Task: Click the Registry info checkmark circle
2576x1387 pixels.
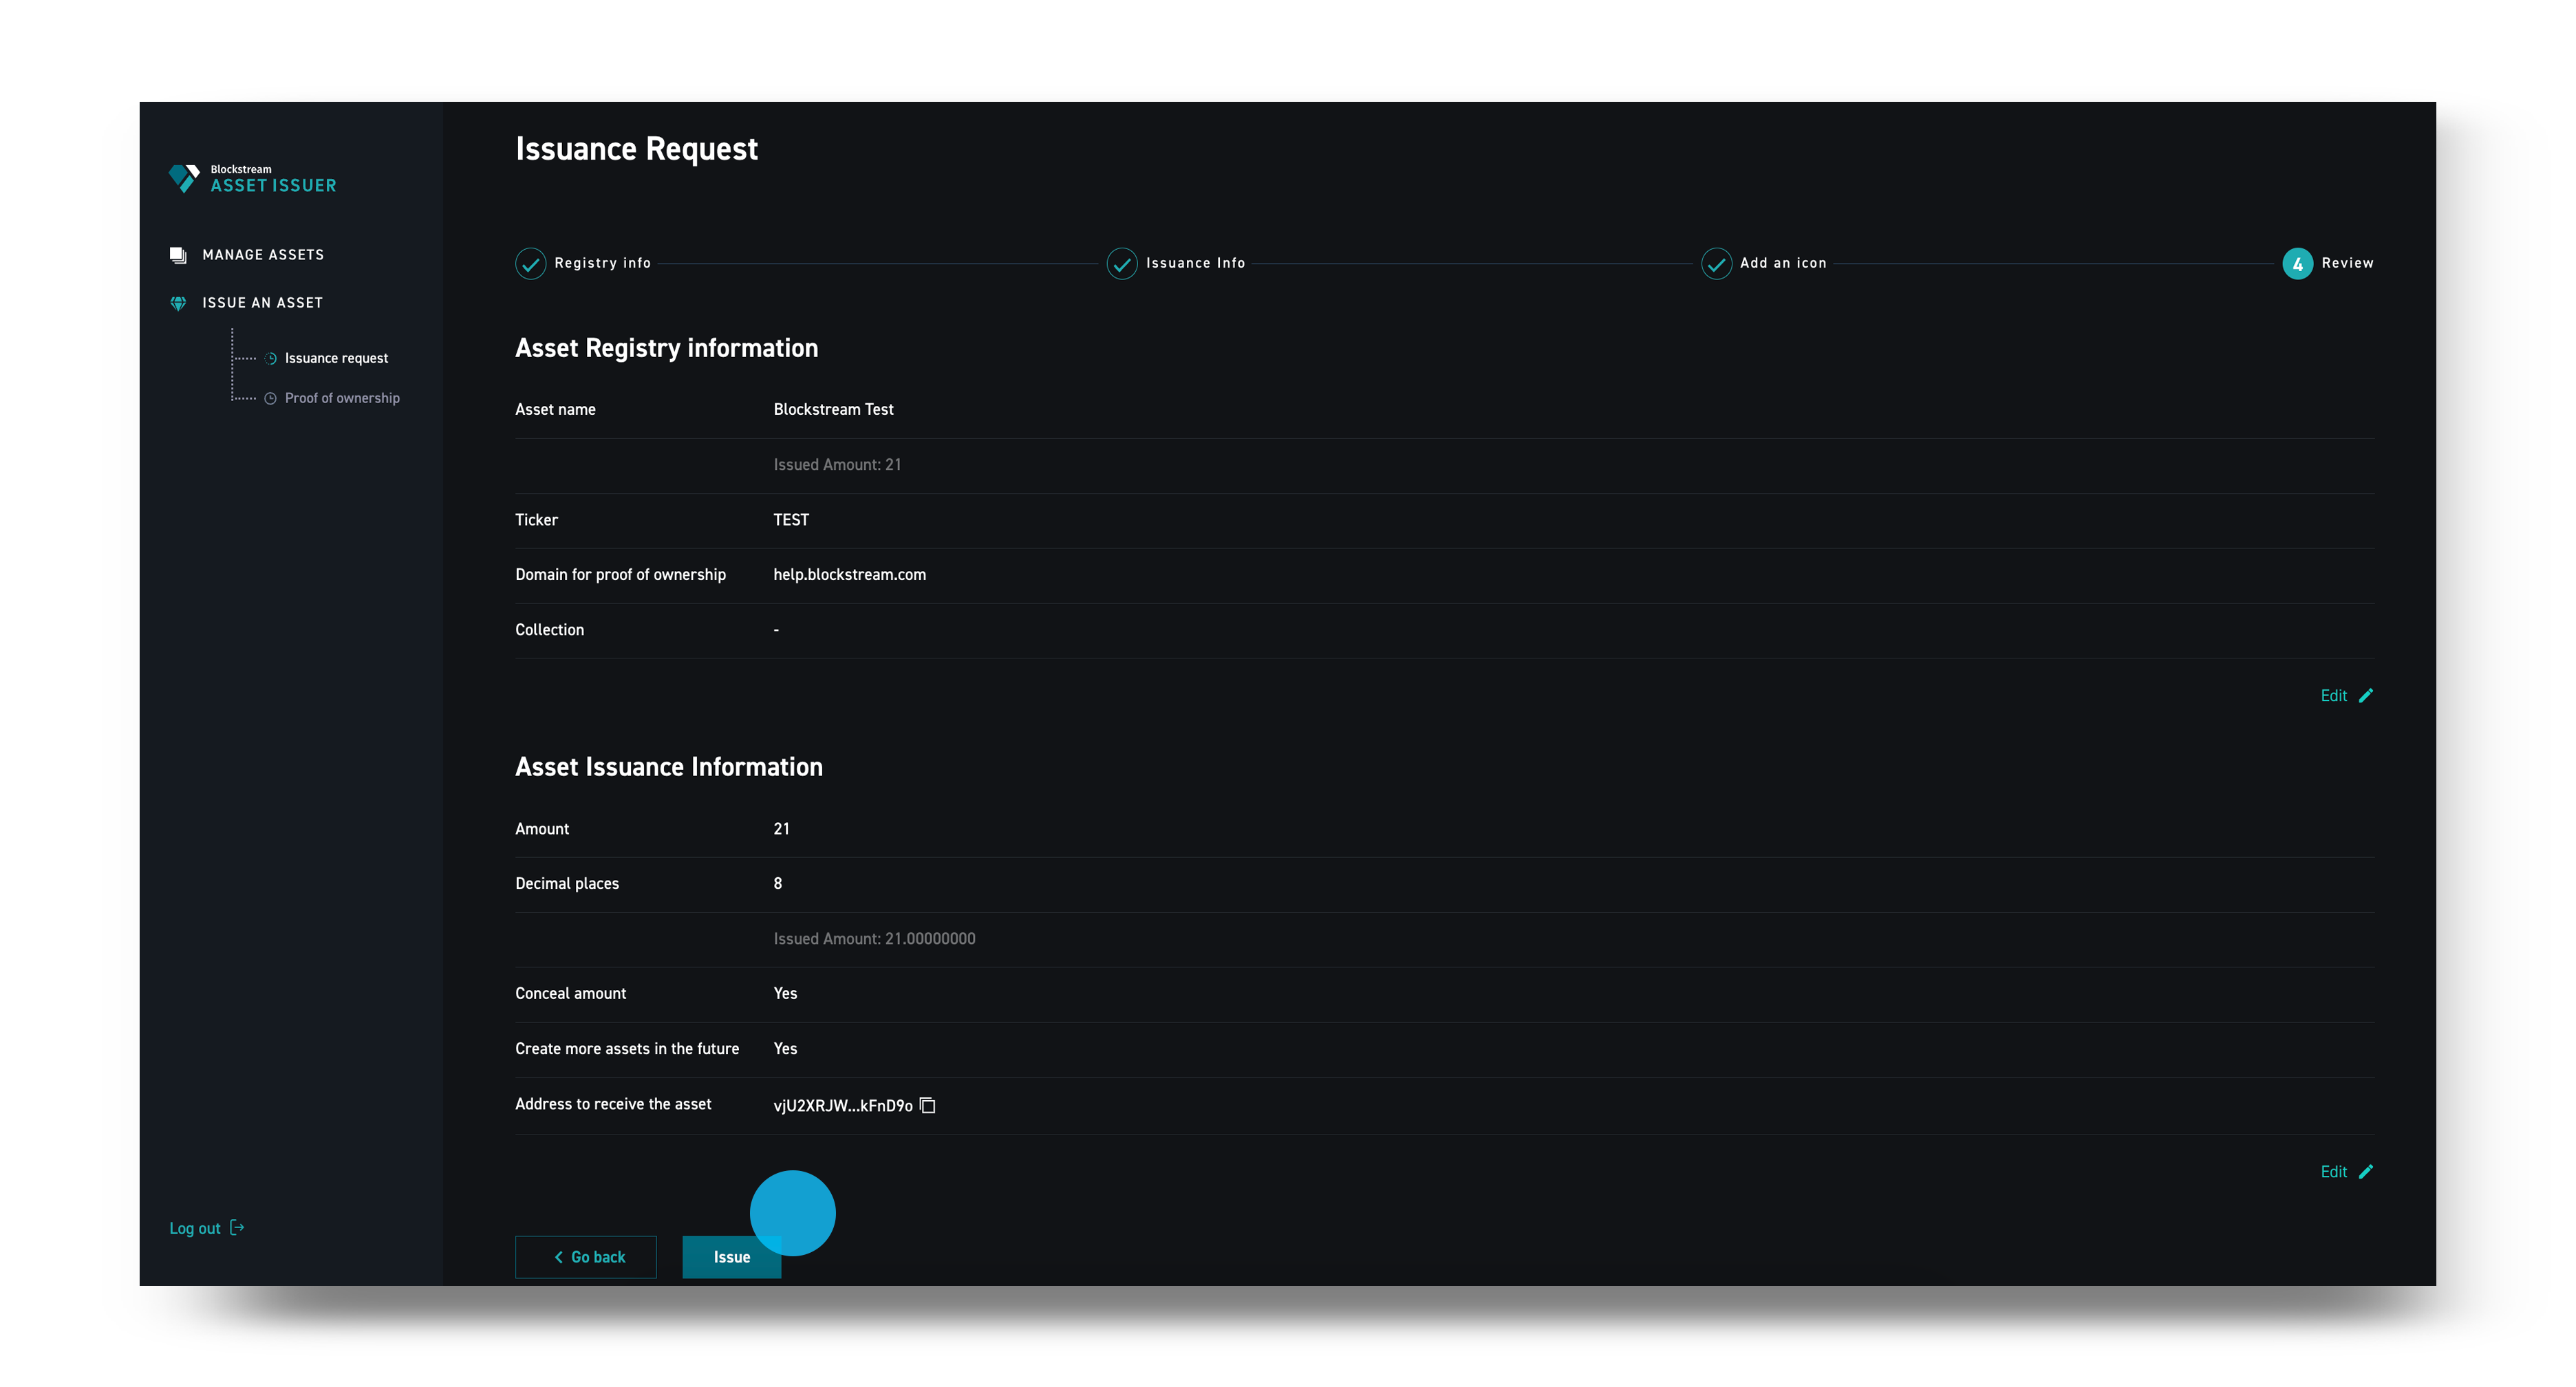Action: pos(530,264)
